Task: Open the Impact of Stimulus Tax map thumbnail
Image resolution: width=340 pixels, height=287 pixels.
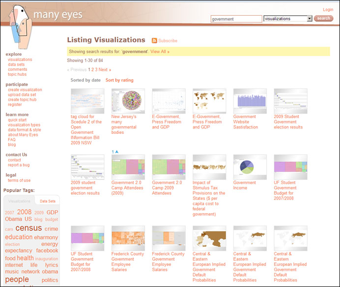Action: click(209, 167)
